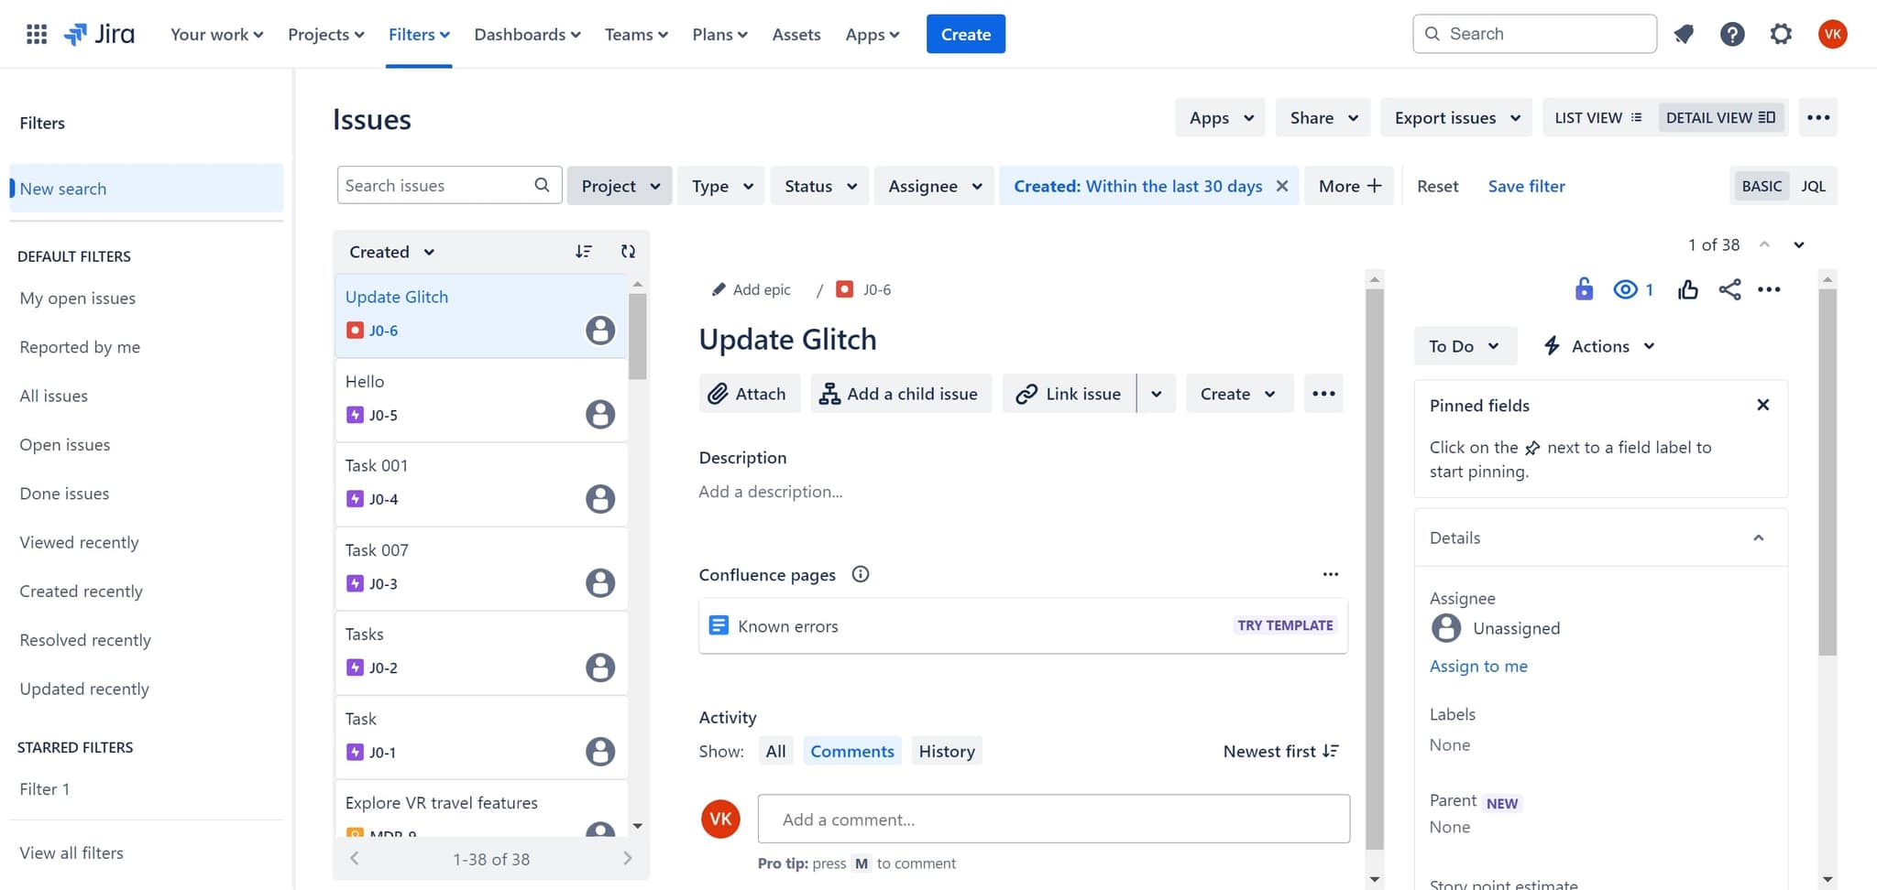Click the Assign to me link
This screenshot has height=890, width=1877.
point(1477,666)
